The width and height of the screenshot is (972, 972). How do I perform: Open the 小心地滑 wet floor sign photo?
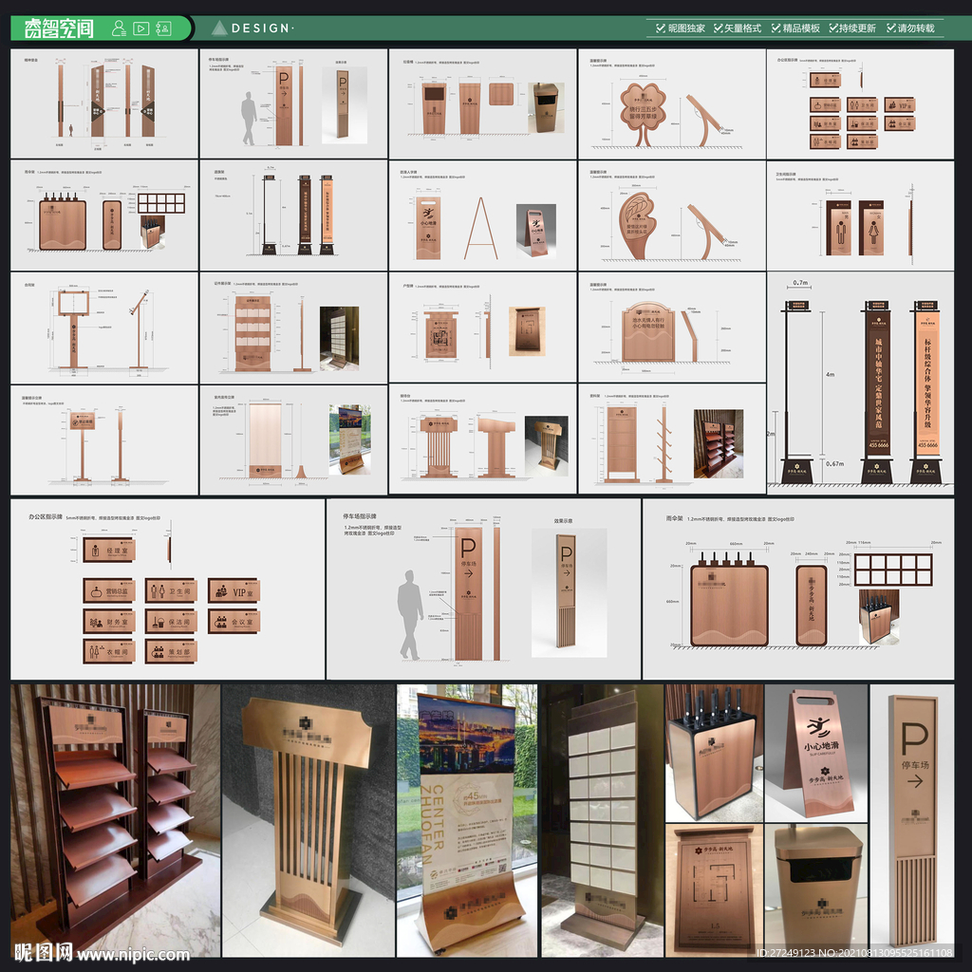click(x=815, y=753)
